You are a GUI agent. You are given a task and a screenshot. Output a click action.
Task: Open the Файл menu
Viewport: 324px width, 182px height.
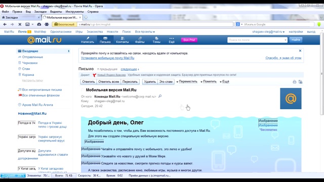click(6, 12)
